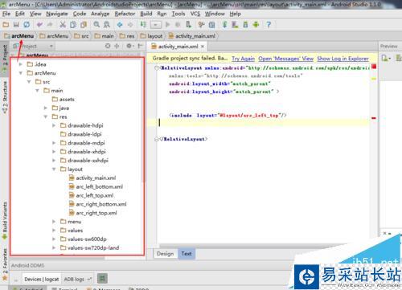402x290 pixels.
Task: Open the Navigate menu
Action: (56, 14)
